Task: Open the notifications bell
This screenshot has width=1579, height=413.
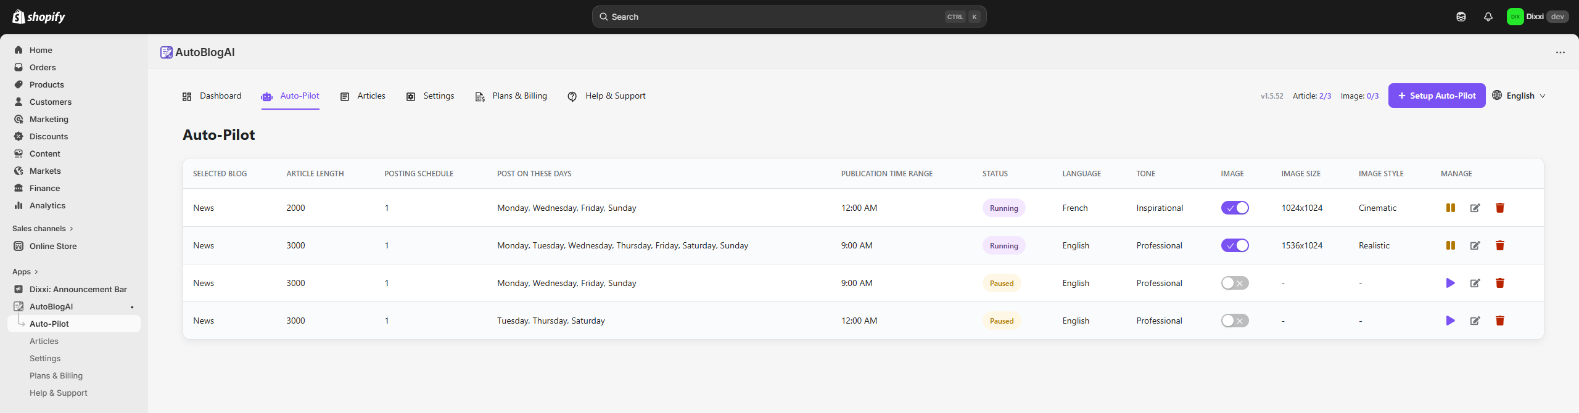Action: (x=1488, y=17)
